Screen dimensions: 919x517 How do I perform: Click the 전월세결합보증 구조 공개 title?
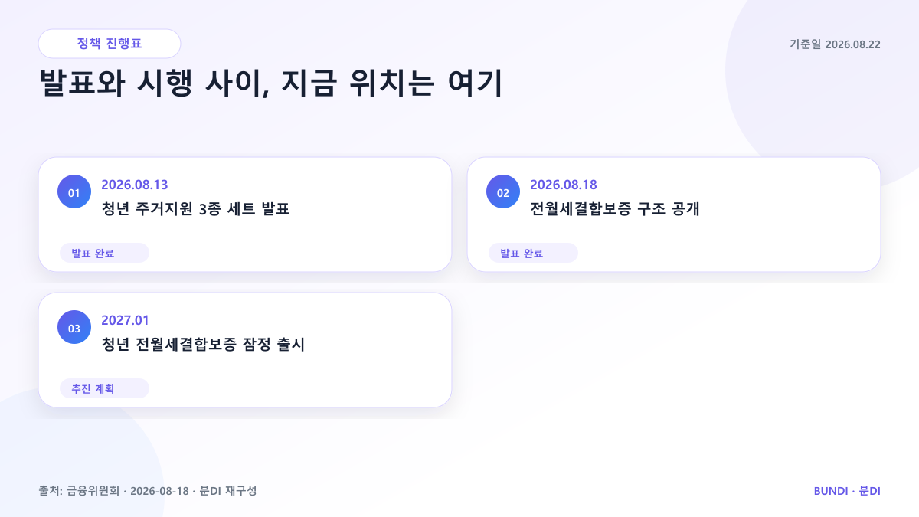pyautogui.click(x=615, y=209)
